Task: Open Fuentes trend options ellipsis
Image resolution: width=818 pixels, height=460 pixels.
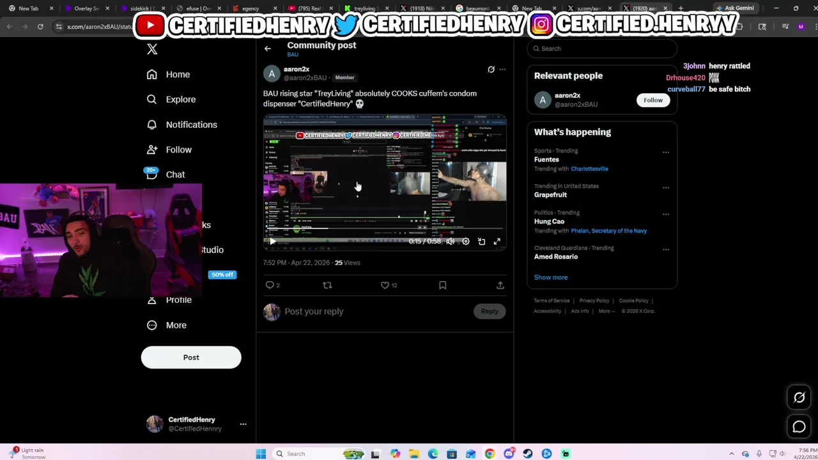Action: coord(666,152)
